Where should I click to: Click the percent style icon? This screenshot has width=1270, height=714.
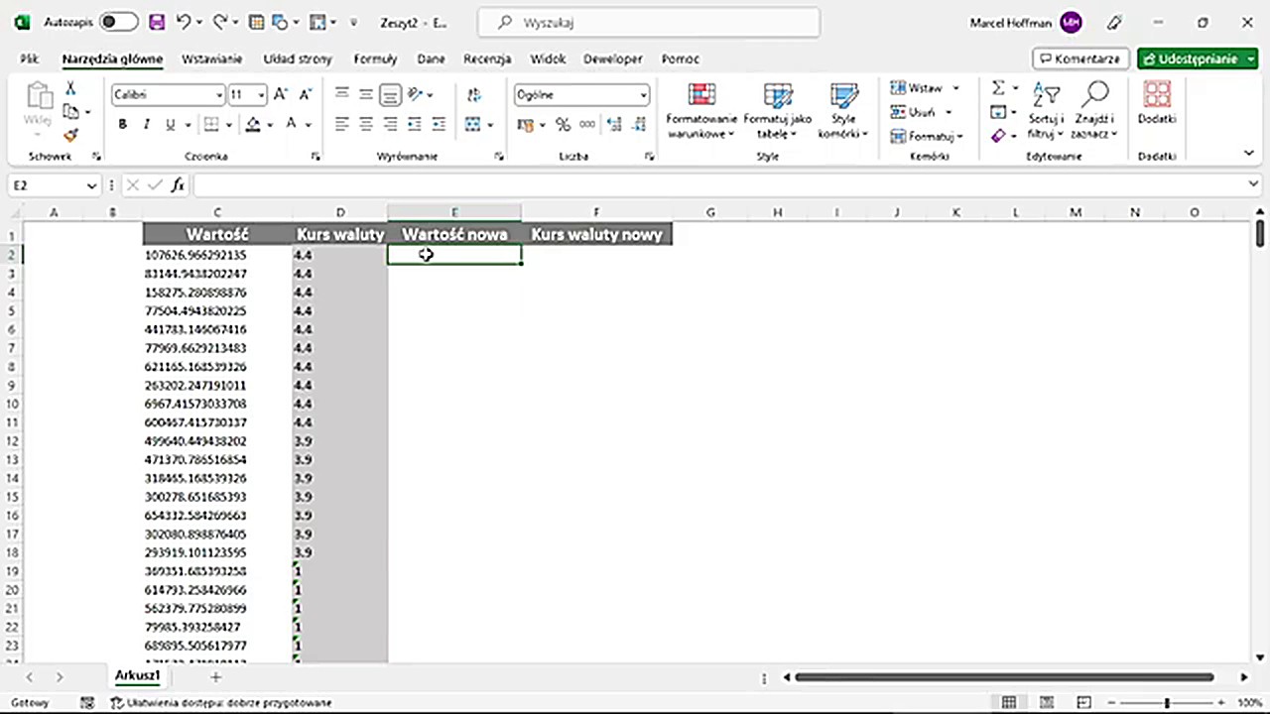coord(563,125)
